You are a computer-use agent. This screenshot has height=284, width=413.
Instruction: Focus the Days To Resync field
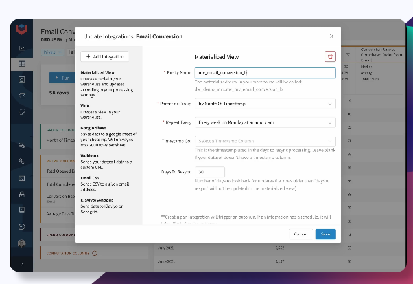coord(209,172)
